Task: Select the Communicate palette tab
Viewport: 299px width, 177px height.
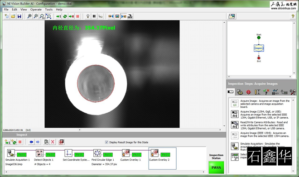Action: [284, 92]
